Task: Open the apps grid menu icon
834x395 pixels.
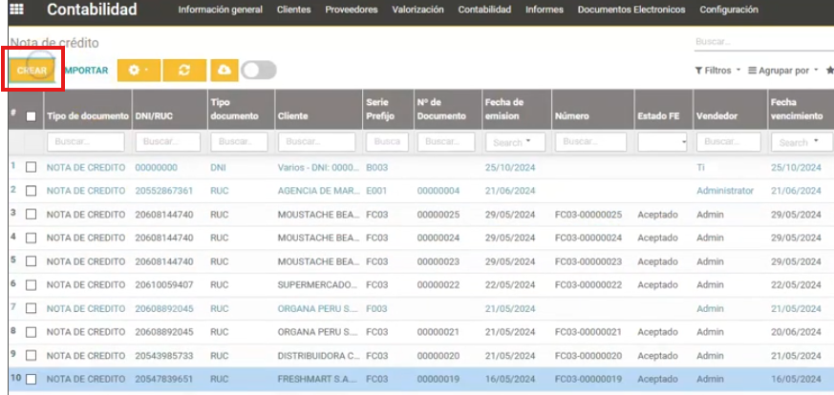Action: [x=16, y=10]
